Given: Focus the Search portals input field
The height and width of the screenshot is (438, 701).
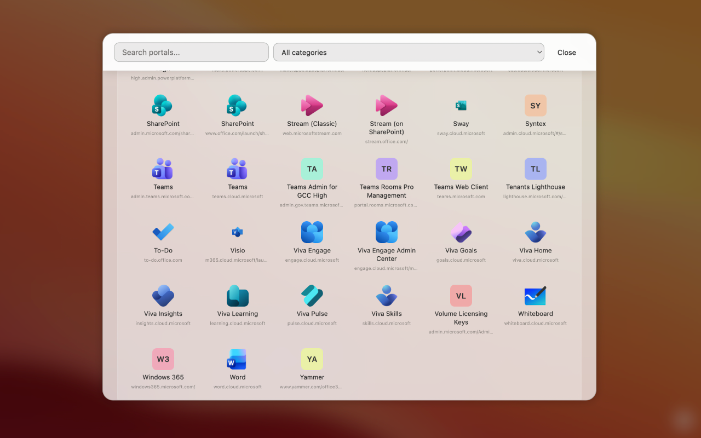Looking at the screenshot, I should [x=191, y=53].
